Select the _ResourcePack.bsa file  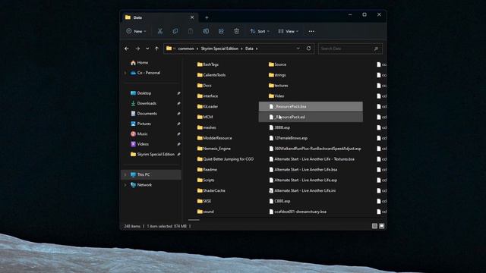point(311,106)
